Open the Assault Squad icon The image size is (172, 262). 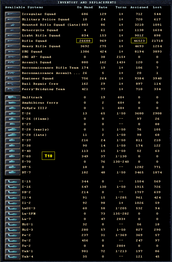(12, 62)
